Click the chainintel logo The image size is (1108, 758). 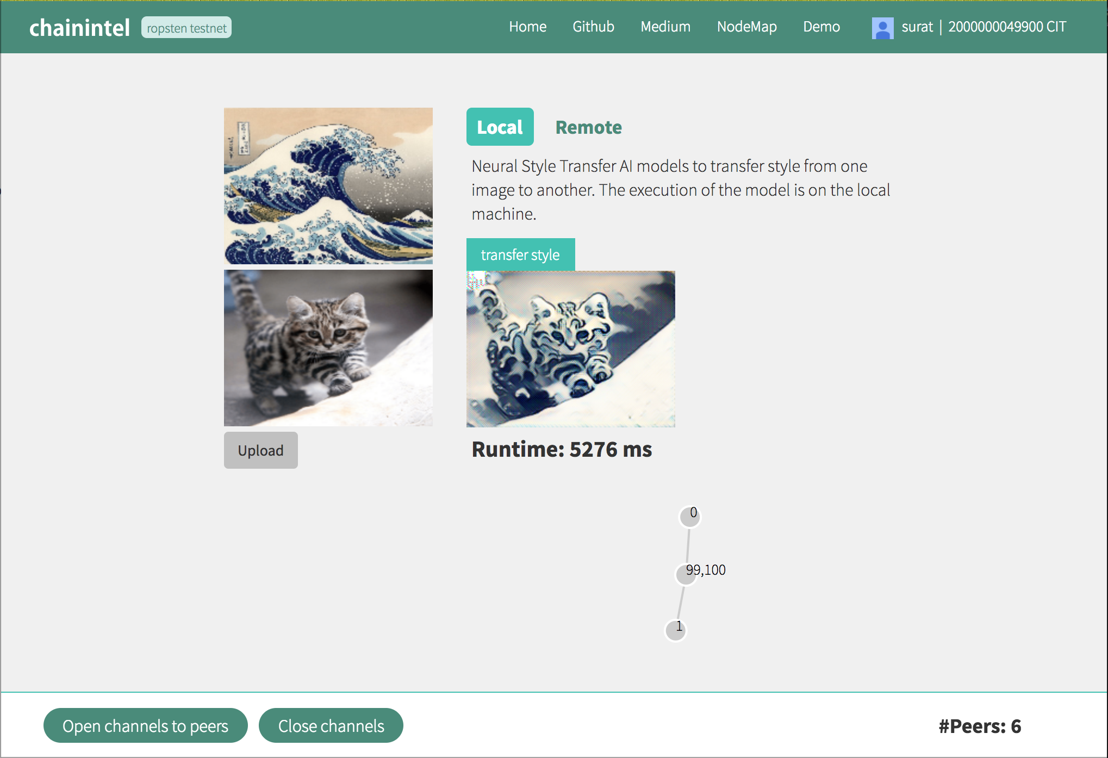pyautogui.click(x=79, y=27)
